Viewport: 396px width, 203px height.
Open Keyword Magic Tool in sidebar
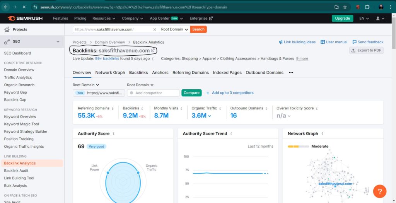coord(22,124)
